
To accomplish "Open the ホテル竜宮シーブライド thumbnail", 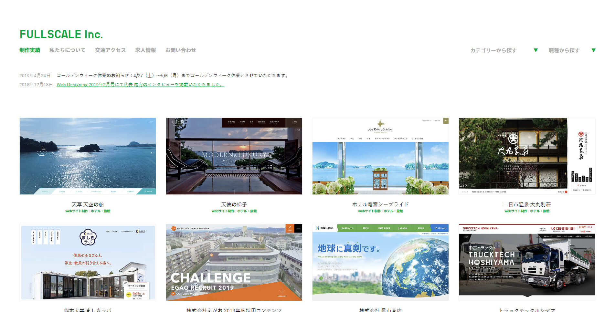I will [380, 156].
